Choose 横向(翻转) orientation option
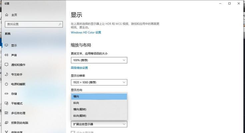The image size is (245, 133). (x=99, y=109)
